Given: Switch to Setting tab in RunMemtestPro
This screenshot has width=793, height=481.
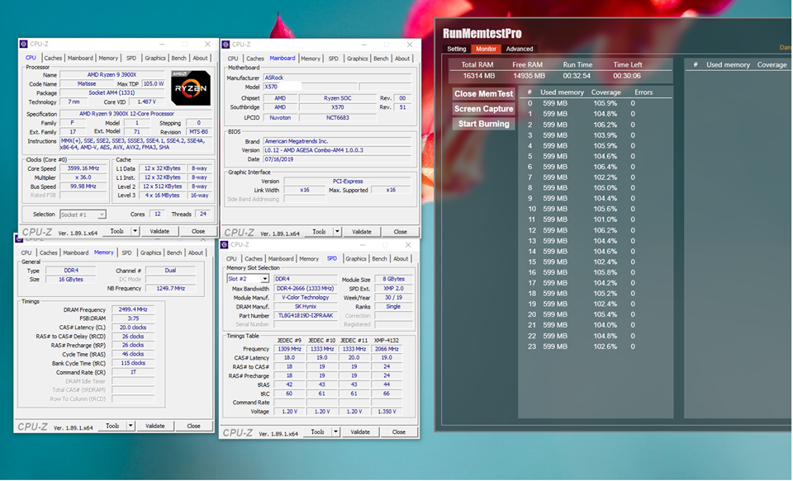Looking at the screenshot, I should pyautogui.click(x=456, y=49).
